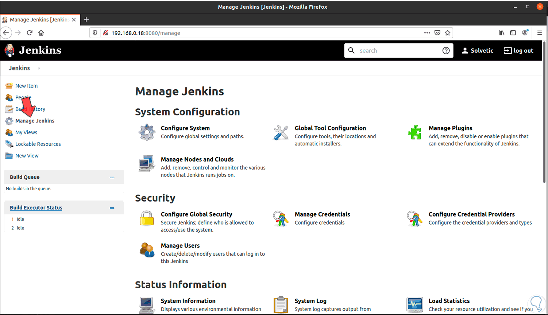Open the search help question mark icon

point(446,51)
